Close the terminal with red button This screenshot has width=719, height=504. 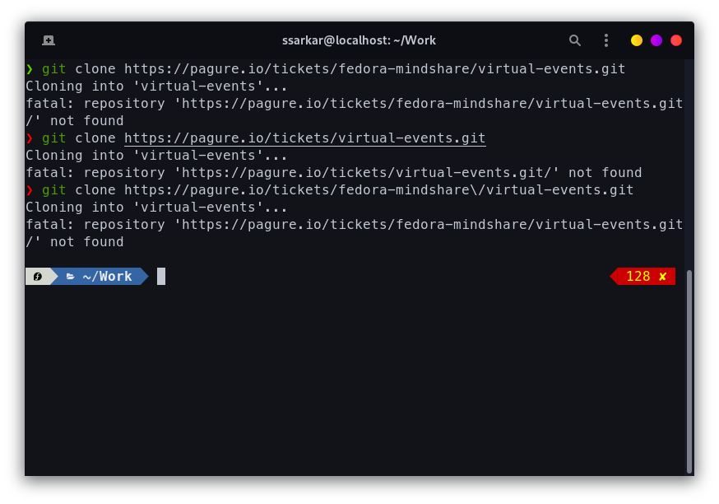(676, 40)
